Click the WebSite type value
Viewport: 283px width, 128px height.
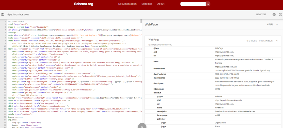pyautogui.click(x=218, y=96)
